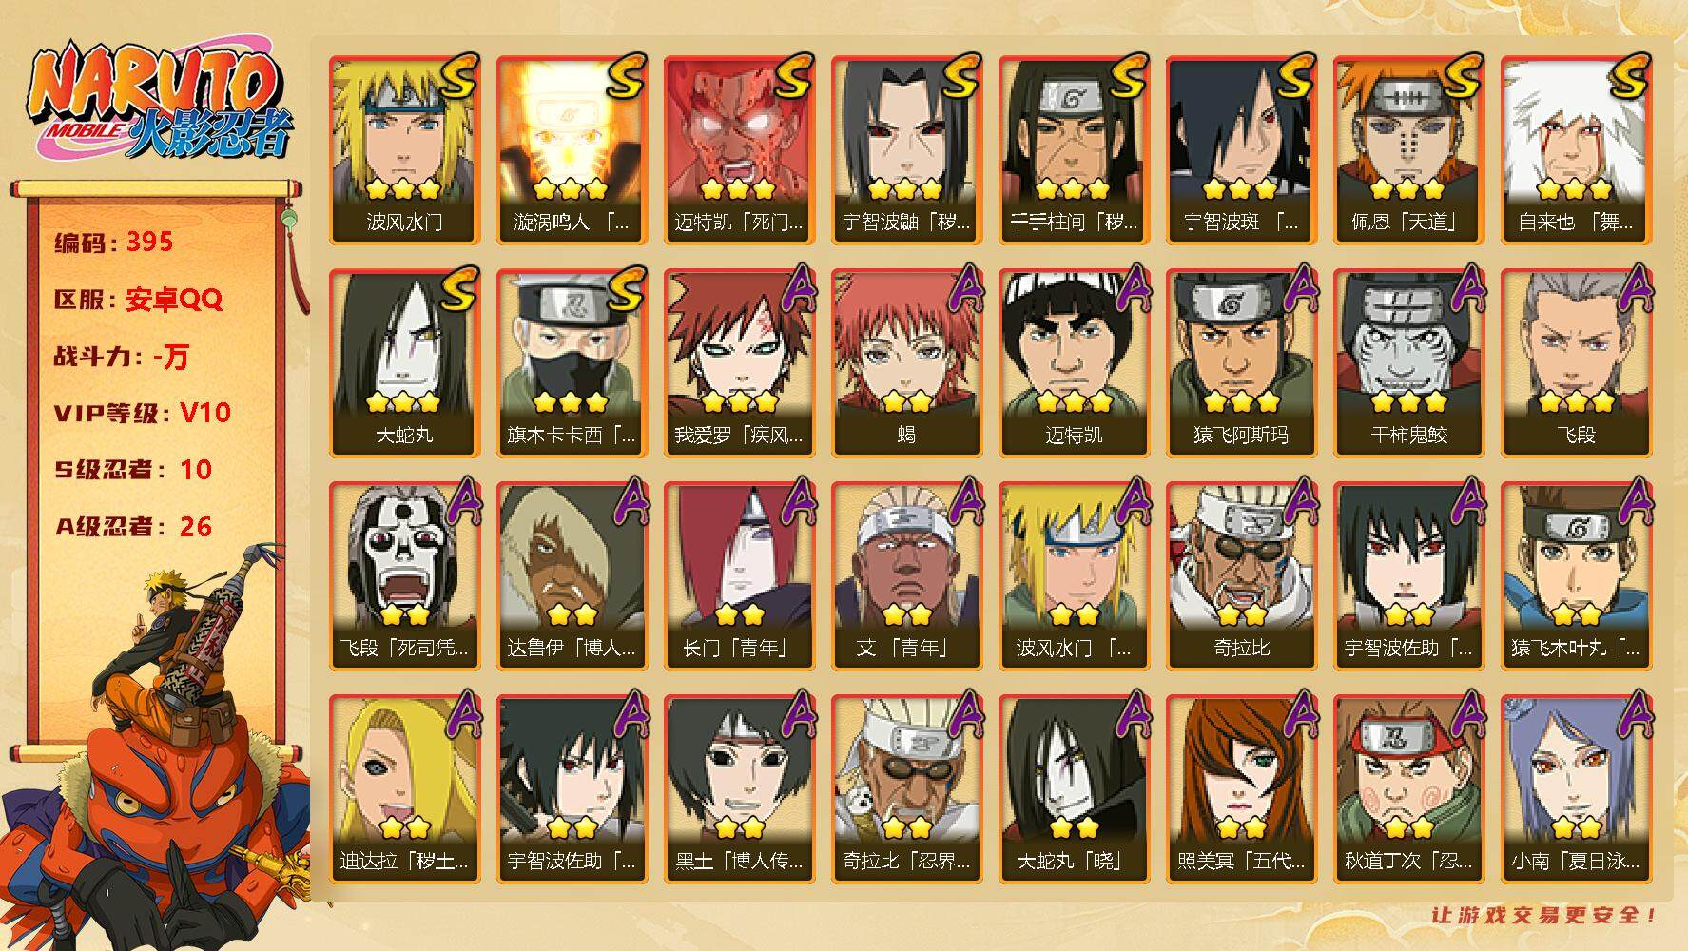Viewport: 1688px width, 951px height.
Task: Click the 猿飞阿斯玛 character card
Action: click(1241, 363)
